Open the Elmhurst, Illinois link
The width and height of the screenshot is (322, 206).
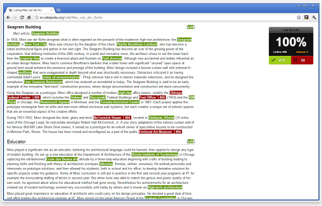[x=161, y=118]
